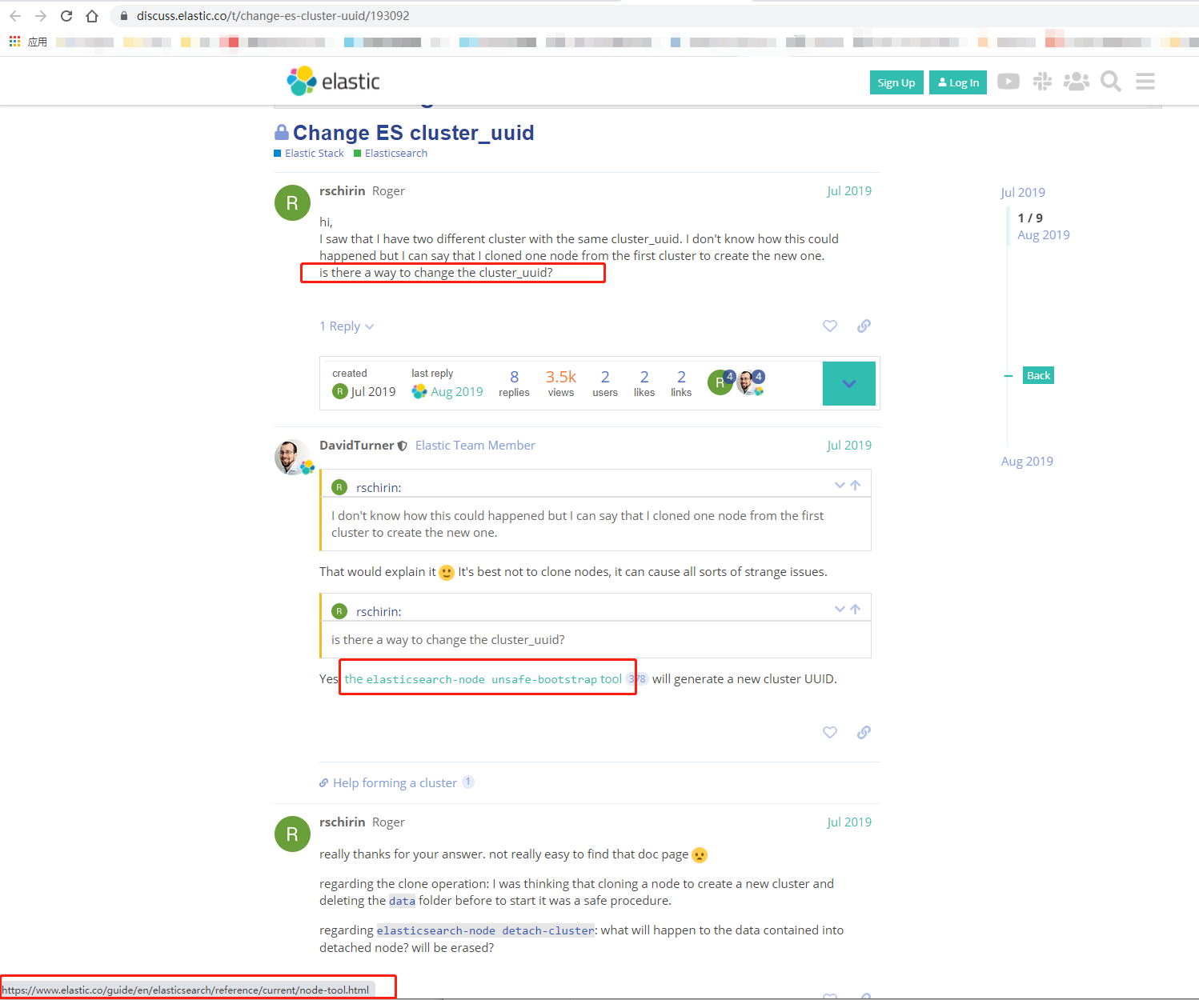Open the Jul 2019 date on the third post
The image size is (1199, 1000).
pos(849,822)
